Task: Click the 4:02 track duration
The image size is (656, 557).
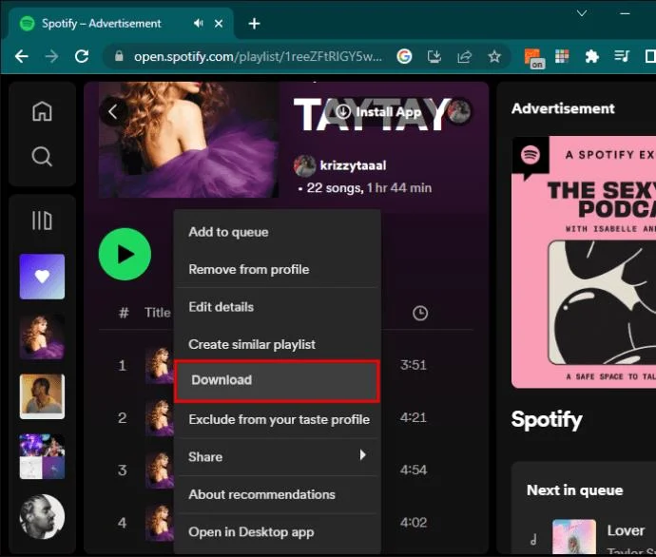Action: (414, 522)
